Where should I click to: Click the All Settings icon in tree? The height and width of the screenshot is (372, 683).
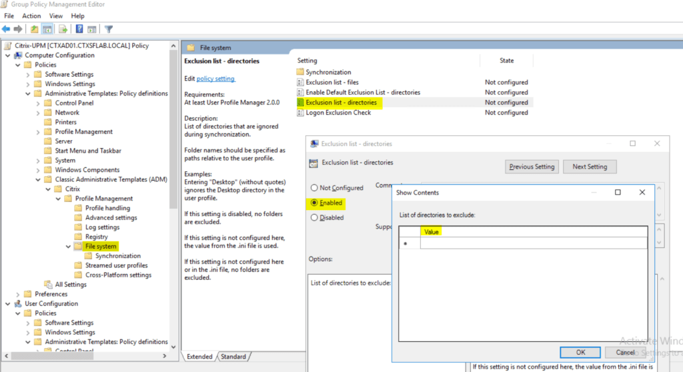pyautogui.click(x=48, y=284)
